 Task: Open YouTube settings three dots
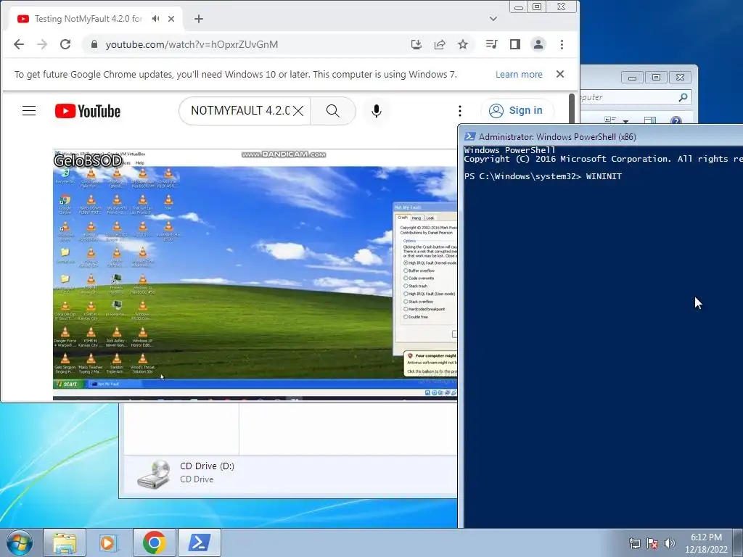459,111
